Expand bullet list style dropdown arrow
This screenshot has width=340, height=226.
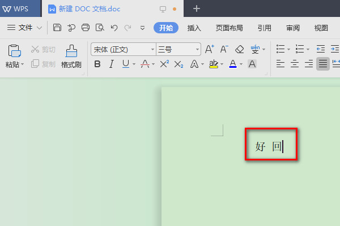(x=288, y=50)
